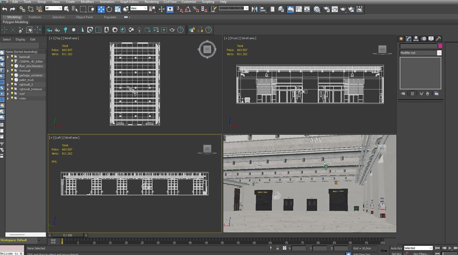Open the Modifiers menu

point(87,2)
